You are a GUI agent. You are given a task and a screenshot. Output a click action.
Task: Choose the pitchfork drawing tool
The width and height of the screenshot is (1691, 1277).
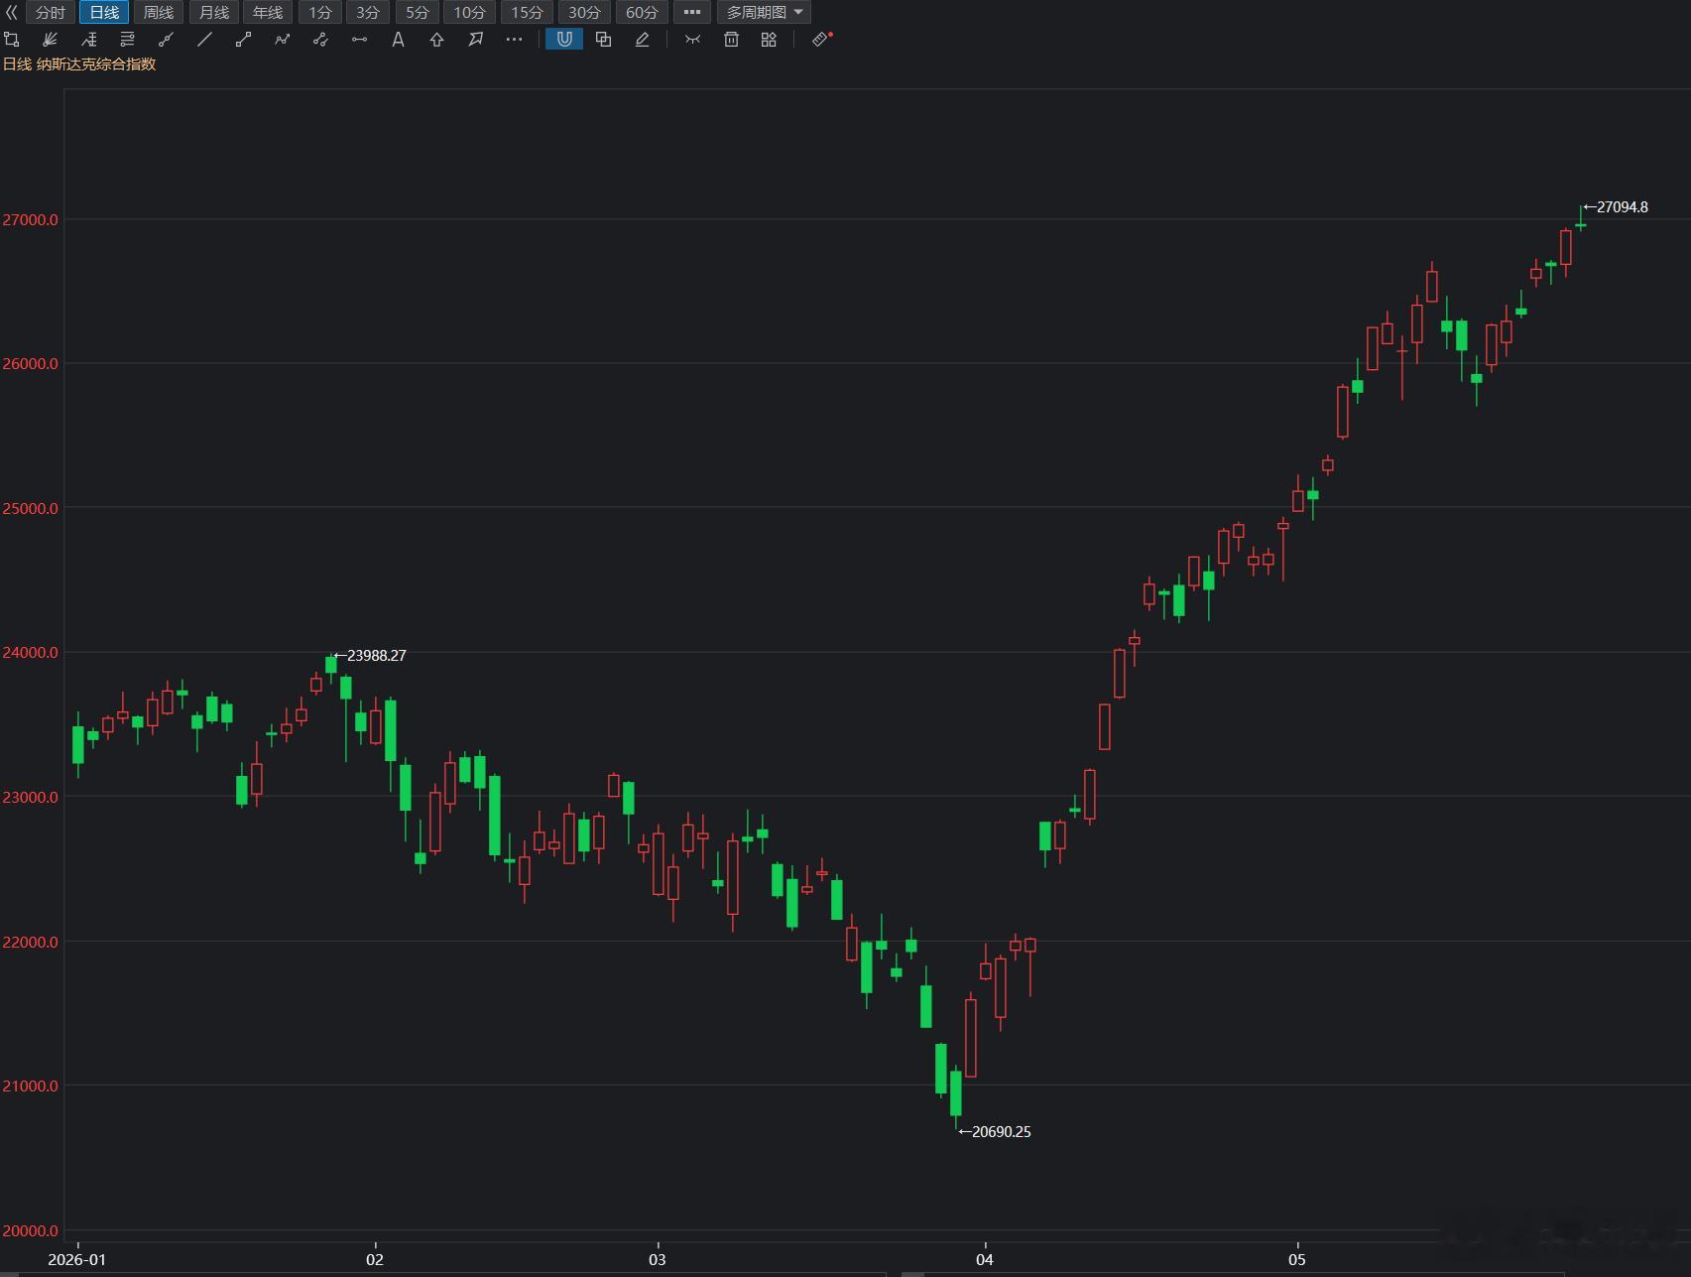click(89, 40)
